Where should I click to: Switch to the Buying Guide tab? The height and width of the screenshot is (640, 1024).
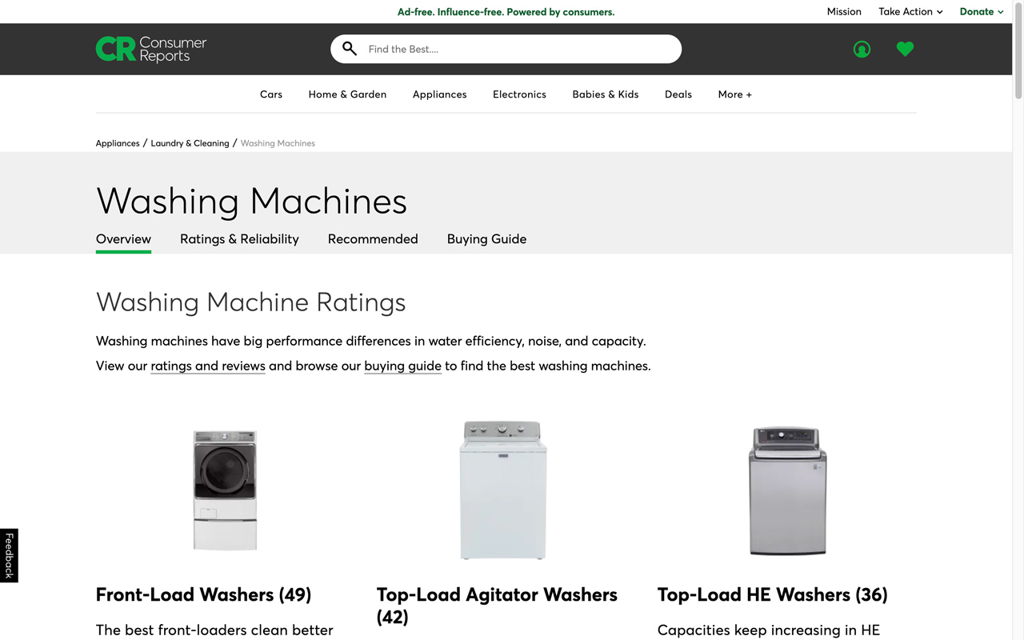486,239
